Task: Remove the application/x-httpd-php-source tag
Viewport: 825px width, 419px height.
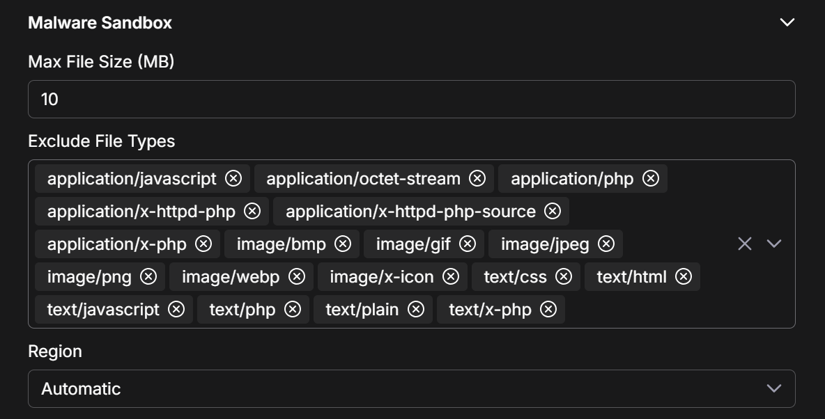Action: coord(553,211)
